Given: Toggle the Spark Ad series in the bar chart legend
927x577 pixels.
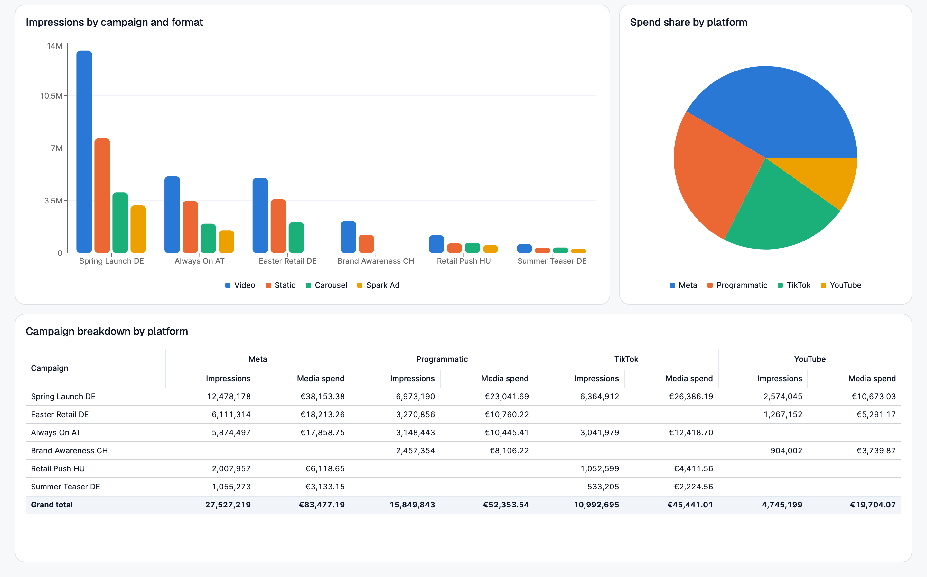Looking at the screenshot, I should pos(378,285).
